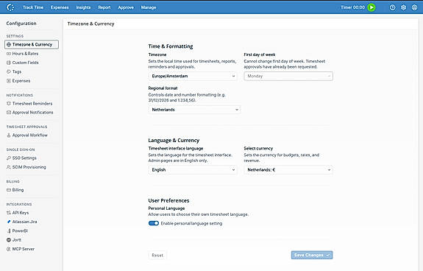Image resolution: width=423 pixels, height=271 pixels.
Task: Open the Insights menu
Action: 83,7
